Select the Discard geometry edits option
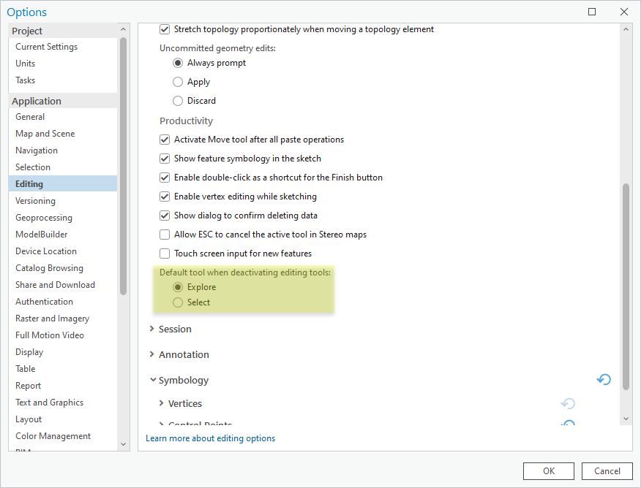The width and height of the screenshot is (641, 488). pos(178,101)
